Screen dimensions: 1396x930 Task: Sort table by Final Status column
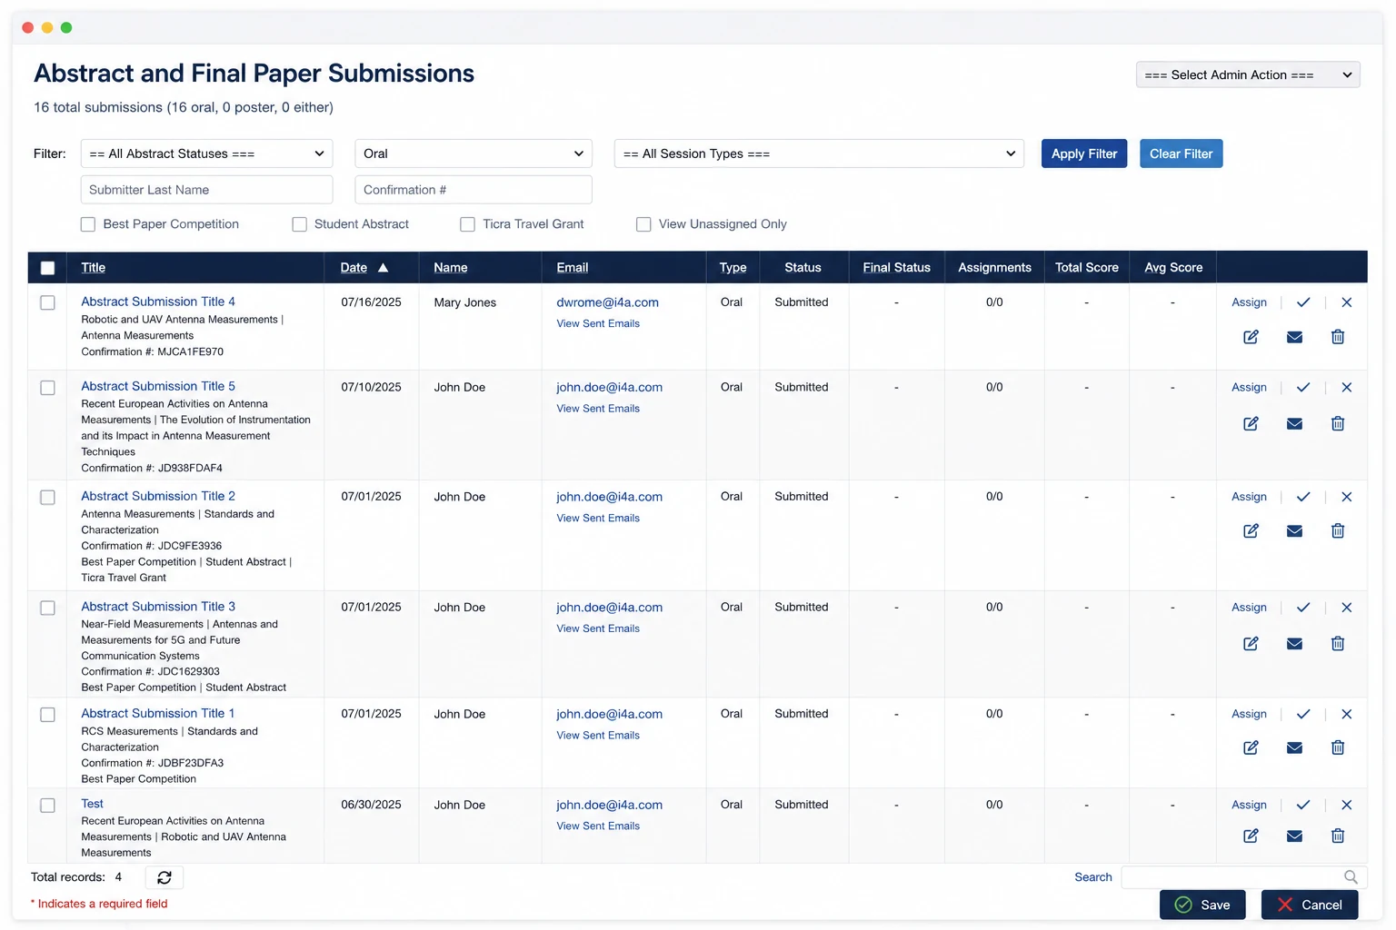click(897, 267)
